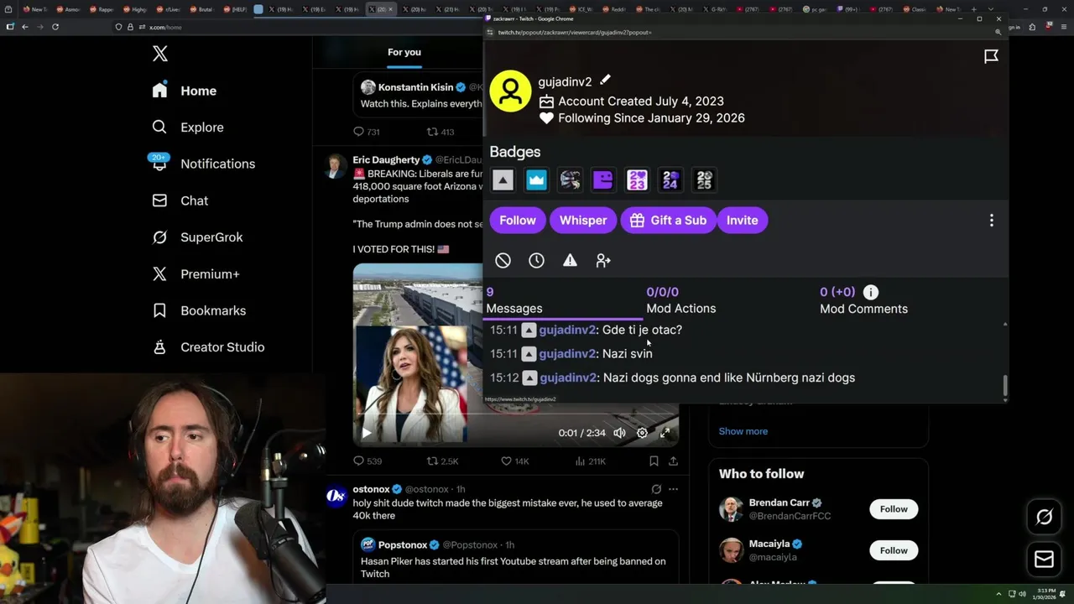Open the three-dot more options menu in viewer card
The height and width of the screenshot is (604, 1074).
click(x=991, y=221)
